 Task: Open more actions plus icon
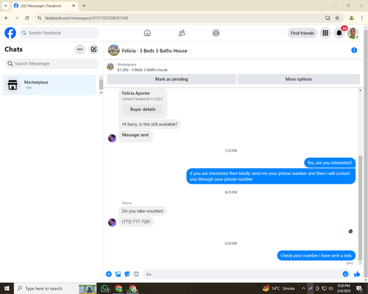point(109,274)
